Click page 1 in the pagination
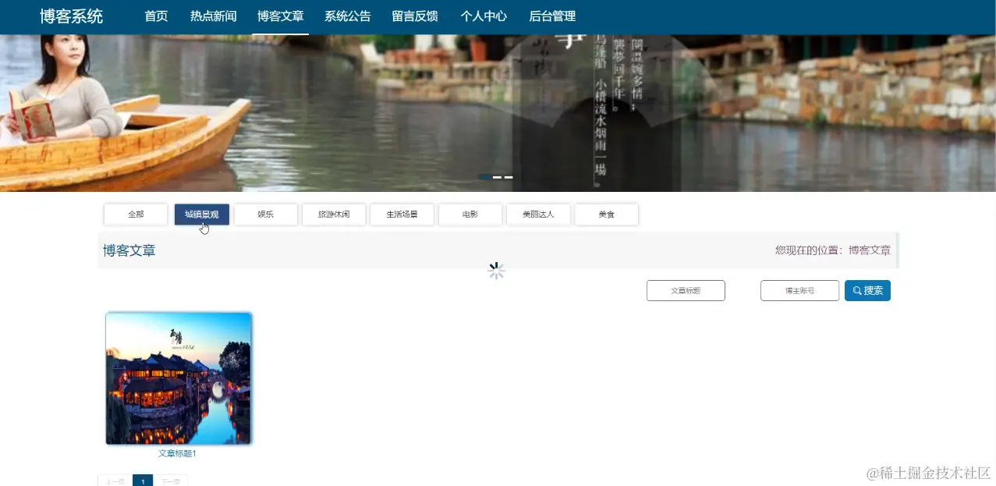996x486 pixels. 143,481
